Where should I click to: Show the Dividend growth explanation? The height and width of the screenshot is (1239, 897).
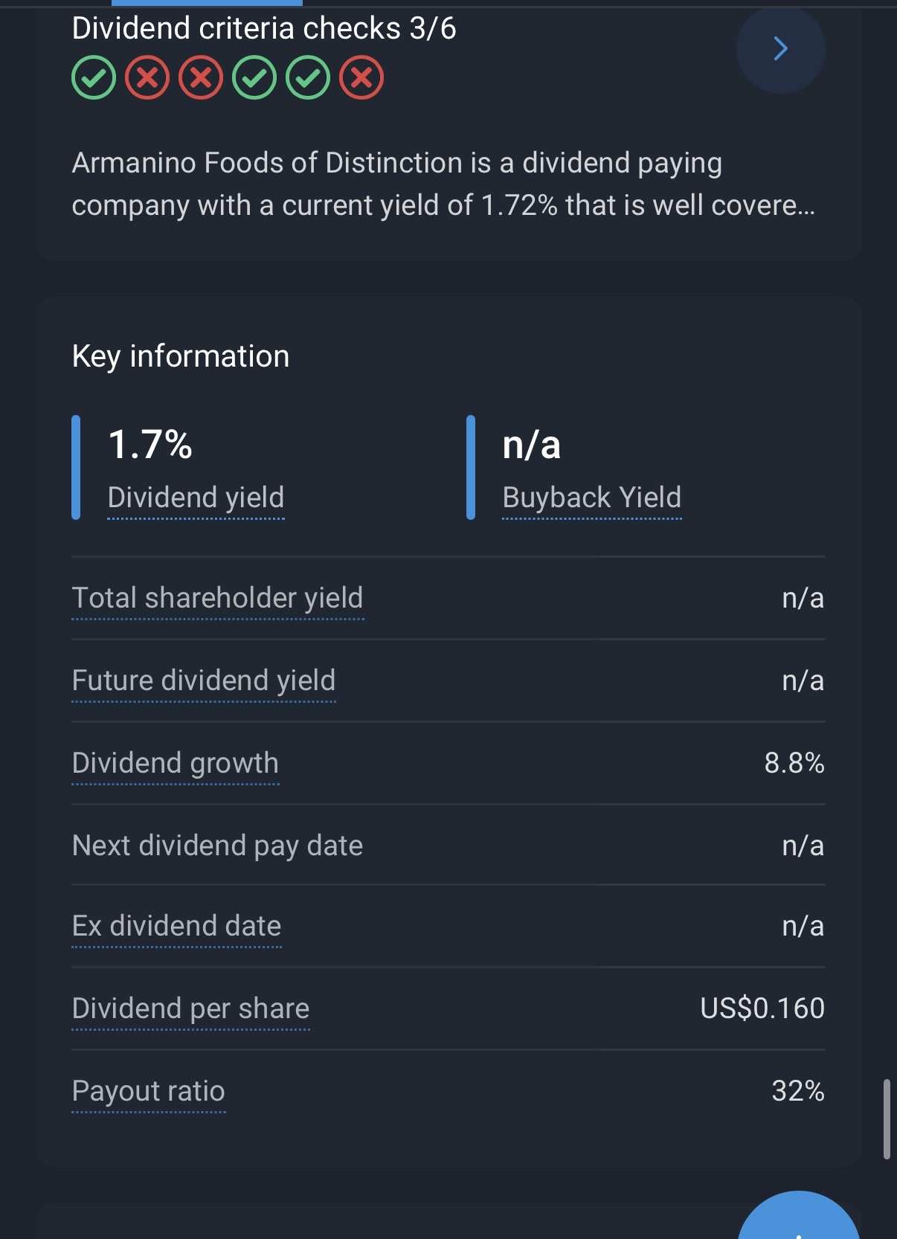point(176,764)
